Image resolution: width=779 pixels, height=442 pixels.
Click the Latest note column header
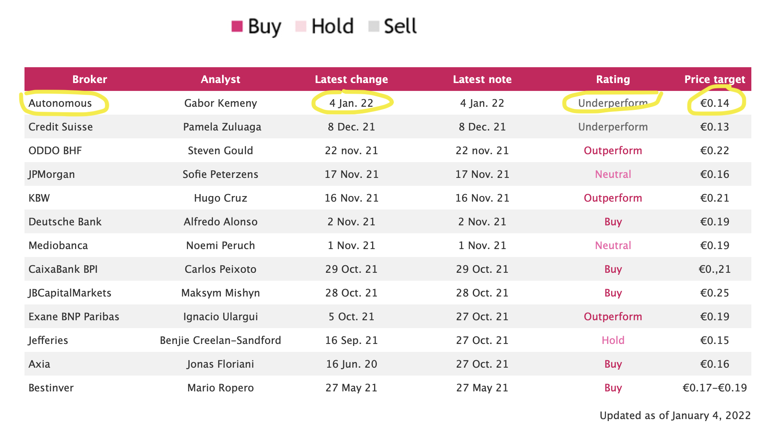[x=482, y=79]
